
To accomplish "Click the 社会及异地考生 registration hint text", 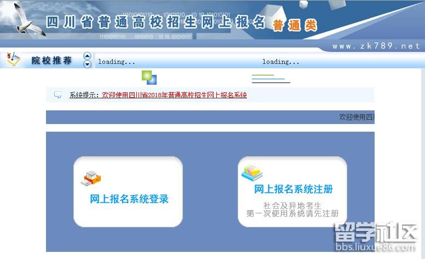I will click(x=292, y=205).
